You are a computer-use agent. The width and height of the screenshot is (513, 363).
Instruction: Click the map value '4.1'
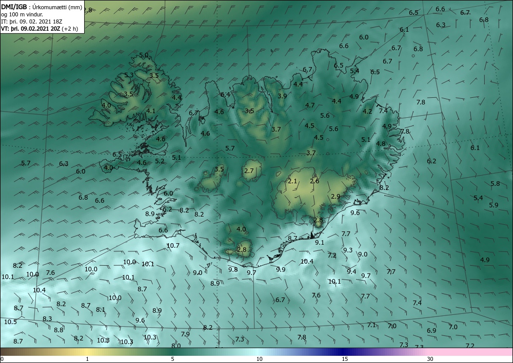coord(151,111)
